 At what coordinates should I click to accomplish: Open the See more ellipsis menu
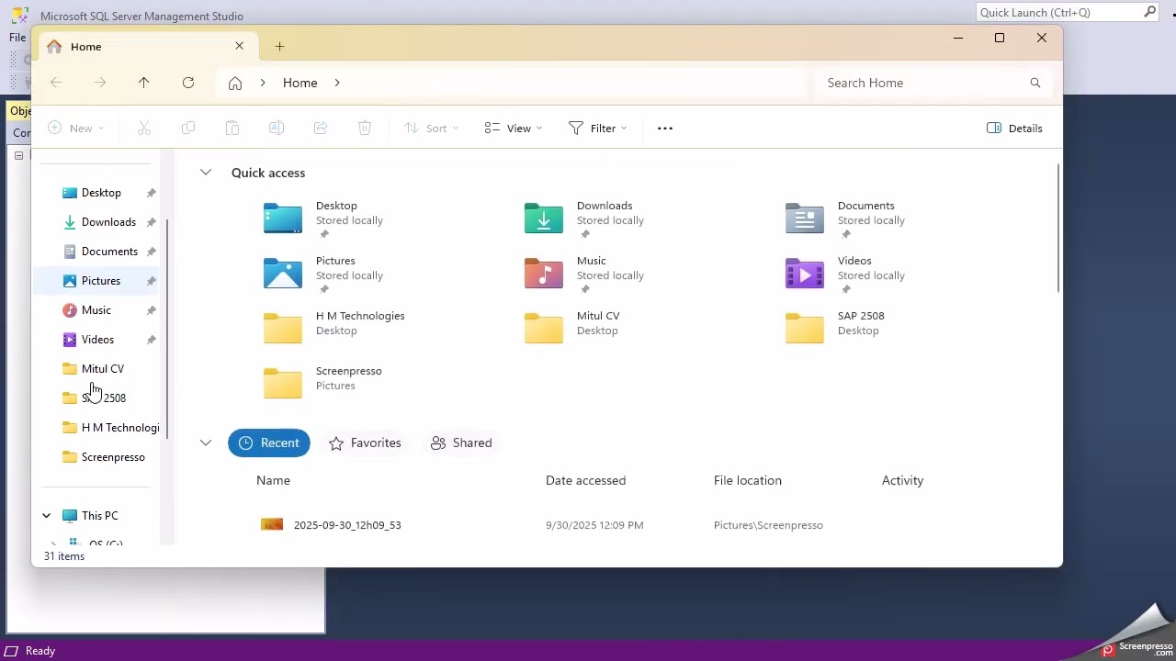[665, 129]
